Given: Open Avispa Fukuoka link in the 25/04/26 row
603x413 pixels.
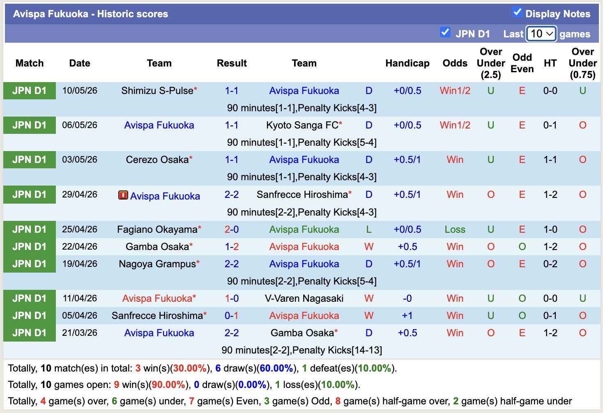Looking at the screenshot, I should click(x=304, y=229).
